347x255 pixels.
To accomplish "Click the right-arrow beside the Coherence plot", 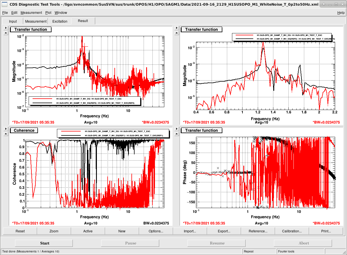I will [6, 129].
